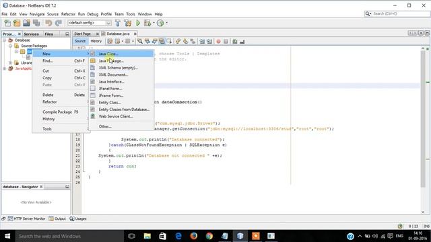Click the Stop Macro Recording icon
The image size is (431, 242).
tap(226, 42)
